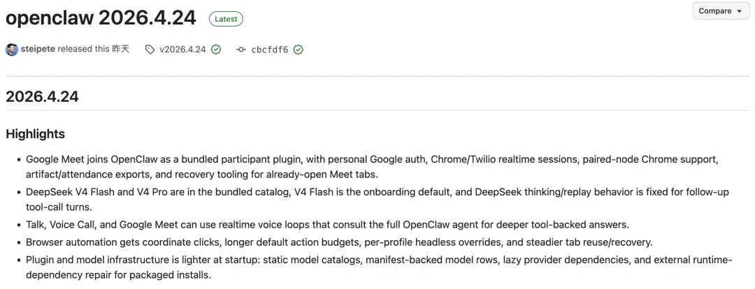This screenshot has height=289, width=755.
Task: Click the Highlights heading
Action: 35,133
